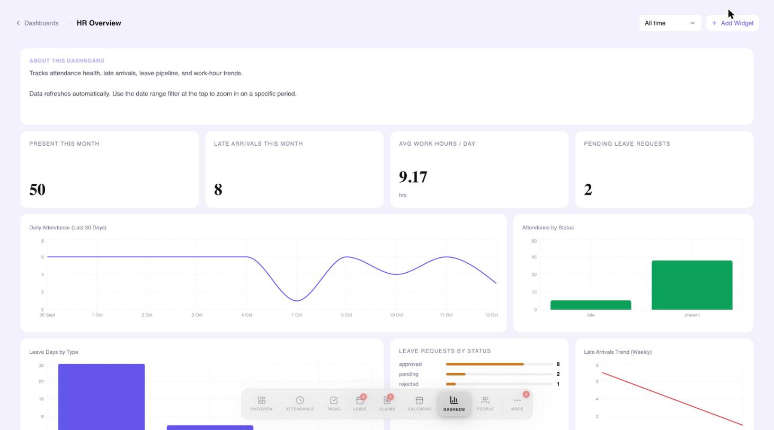
Task: Click the Add Widget button
Action: 733,23
